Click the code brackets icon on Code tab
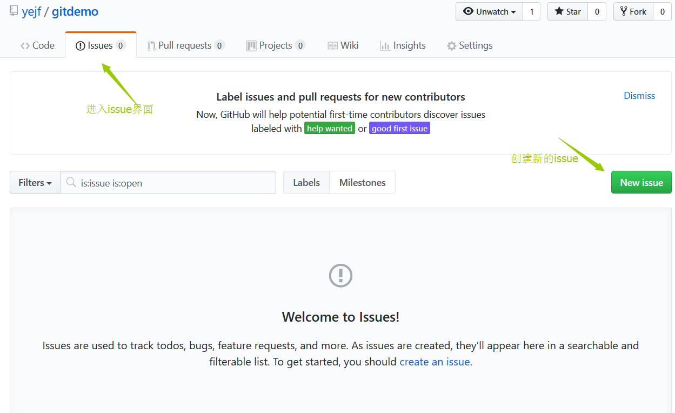 pyautogui.click(x=25, y=46)
